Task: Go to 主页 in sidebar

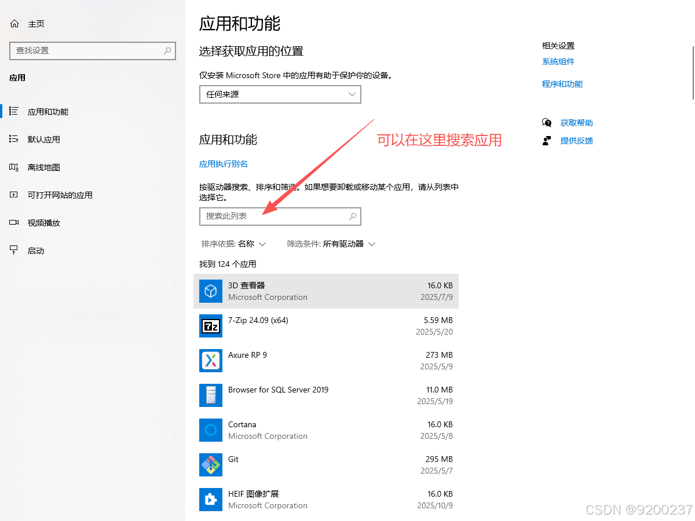Action: click(36, 24)
